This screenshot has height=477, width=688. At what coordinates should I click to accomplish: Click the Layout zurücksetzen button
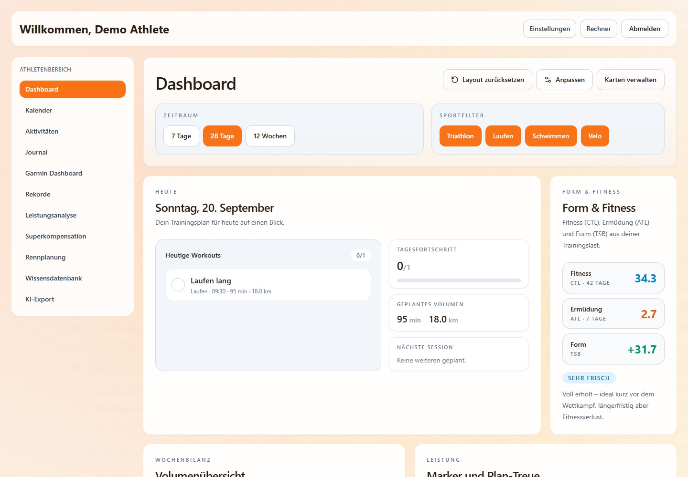point(487,80)
